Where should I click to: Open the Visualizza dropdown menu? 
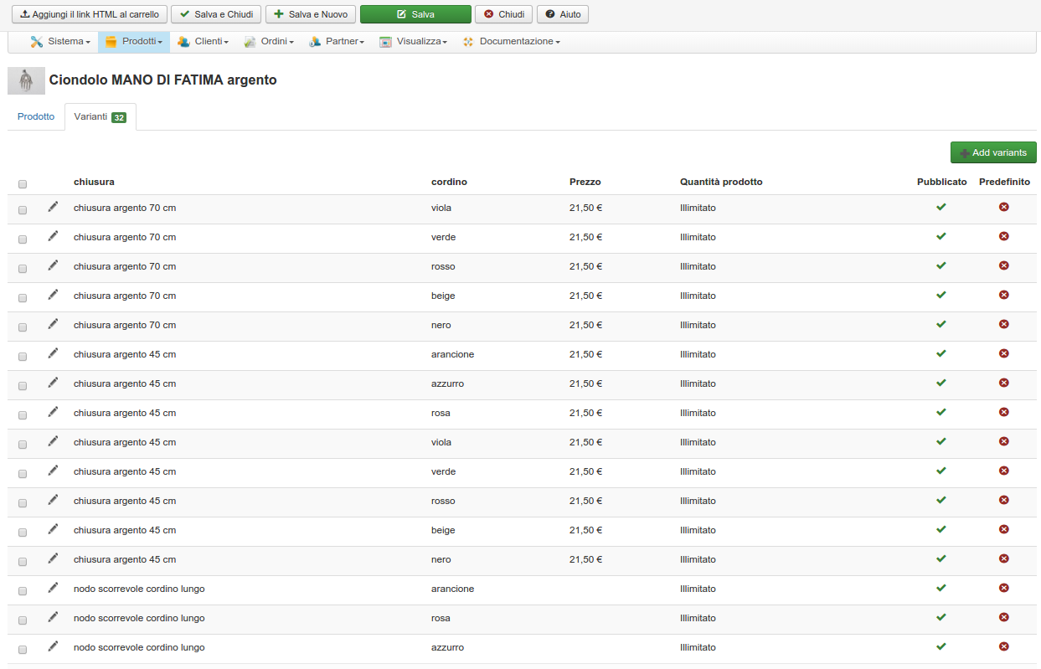coord(413,42)
